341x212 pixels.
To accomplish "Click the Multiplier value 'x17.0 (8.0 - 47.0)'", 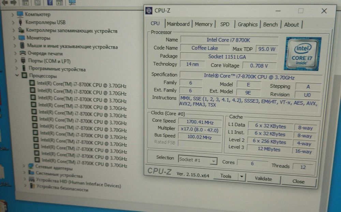I will click(x=199, y=130).
